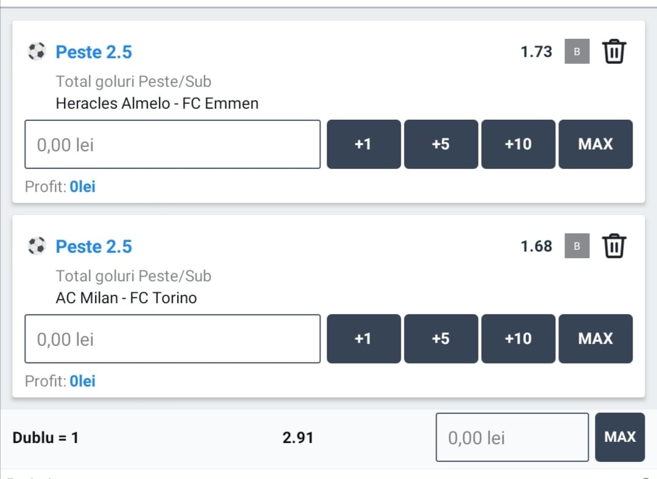Click the soccer ball icon beside AC Milan bet
The image size is (657, 479).
[x=36, y=246]
